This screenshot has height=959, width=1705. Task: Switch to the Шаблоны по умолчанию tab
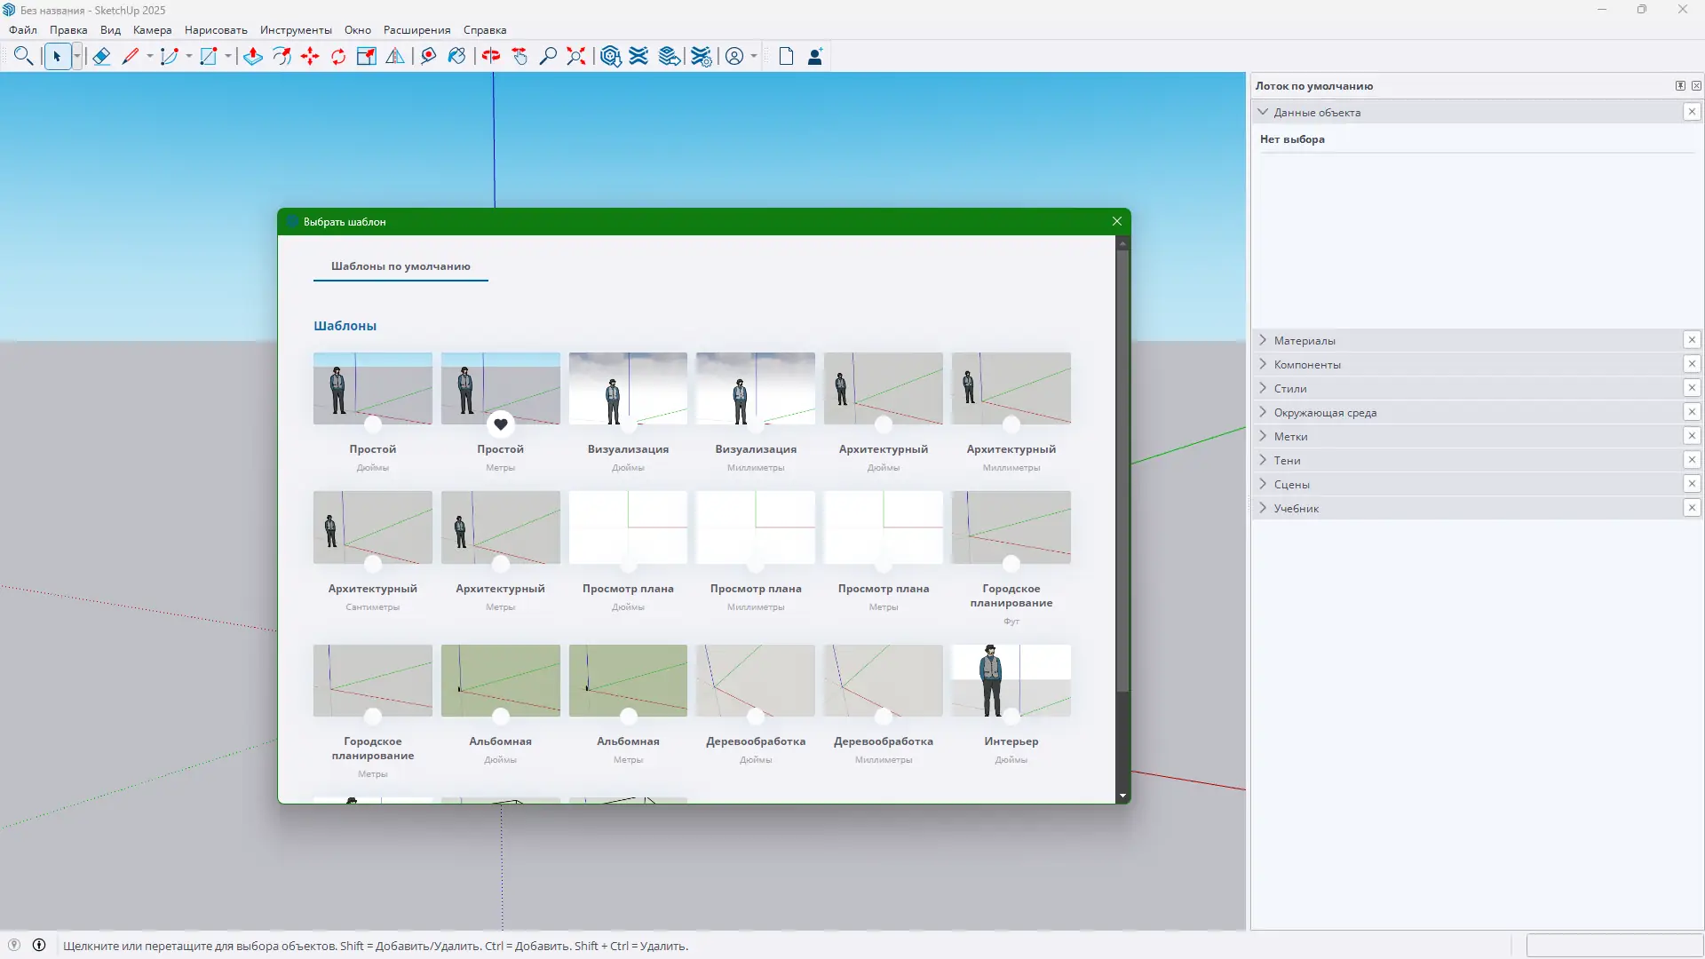400,266
